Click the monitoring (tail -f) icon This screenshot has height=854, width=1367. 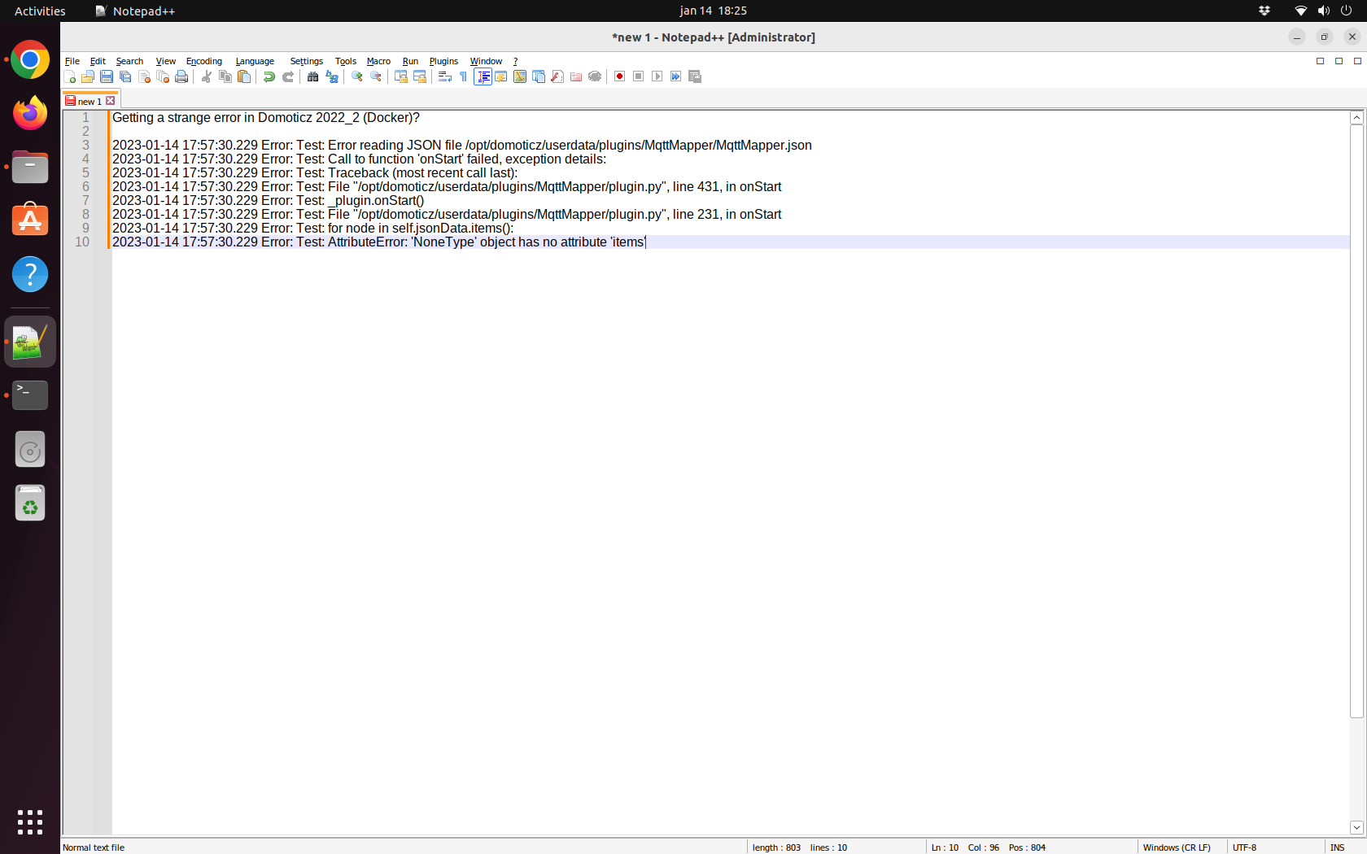[595, 76]
